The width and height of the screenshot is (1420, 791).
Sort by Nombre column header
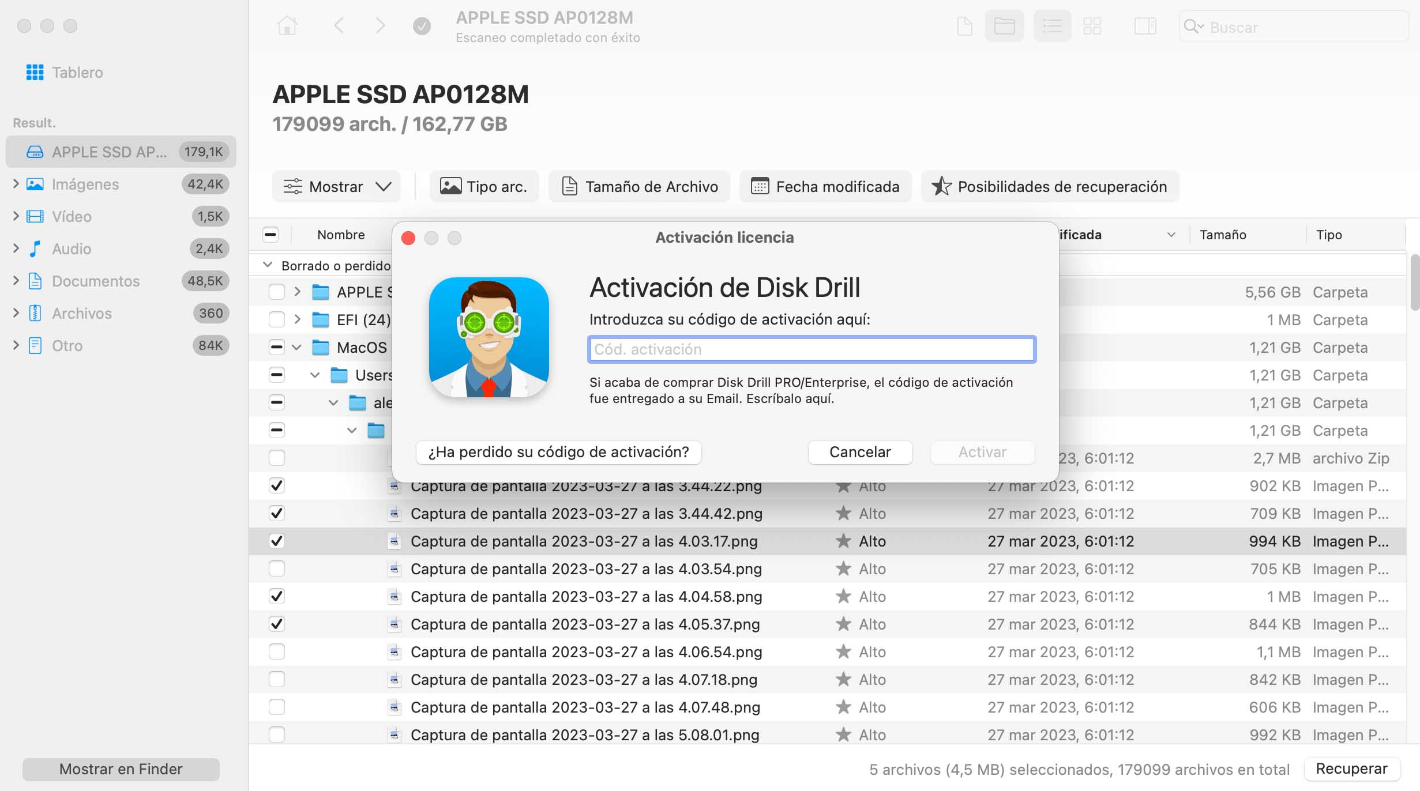tap(341, 235)
